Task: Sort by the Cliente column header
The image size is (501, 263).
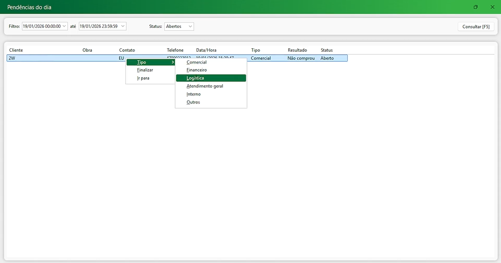Action: pyautogui.click(x=16, y=50)
